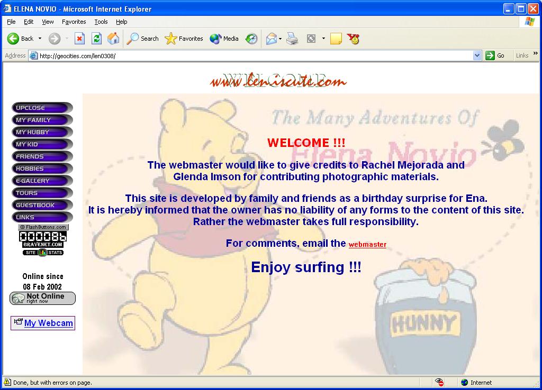Screen dimensions: 542x390
Task: Print the page with the printer icon
Action: (x=292, y=39)
